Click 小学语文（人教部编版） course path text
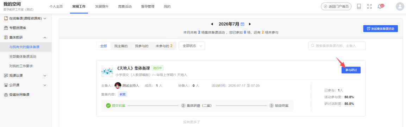The height and width of the screenshot is (127, 406). [151, 75]
